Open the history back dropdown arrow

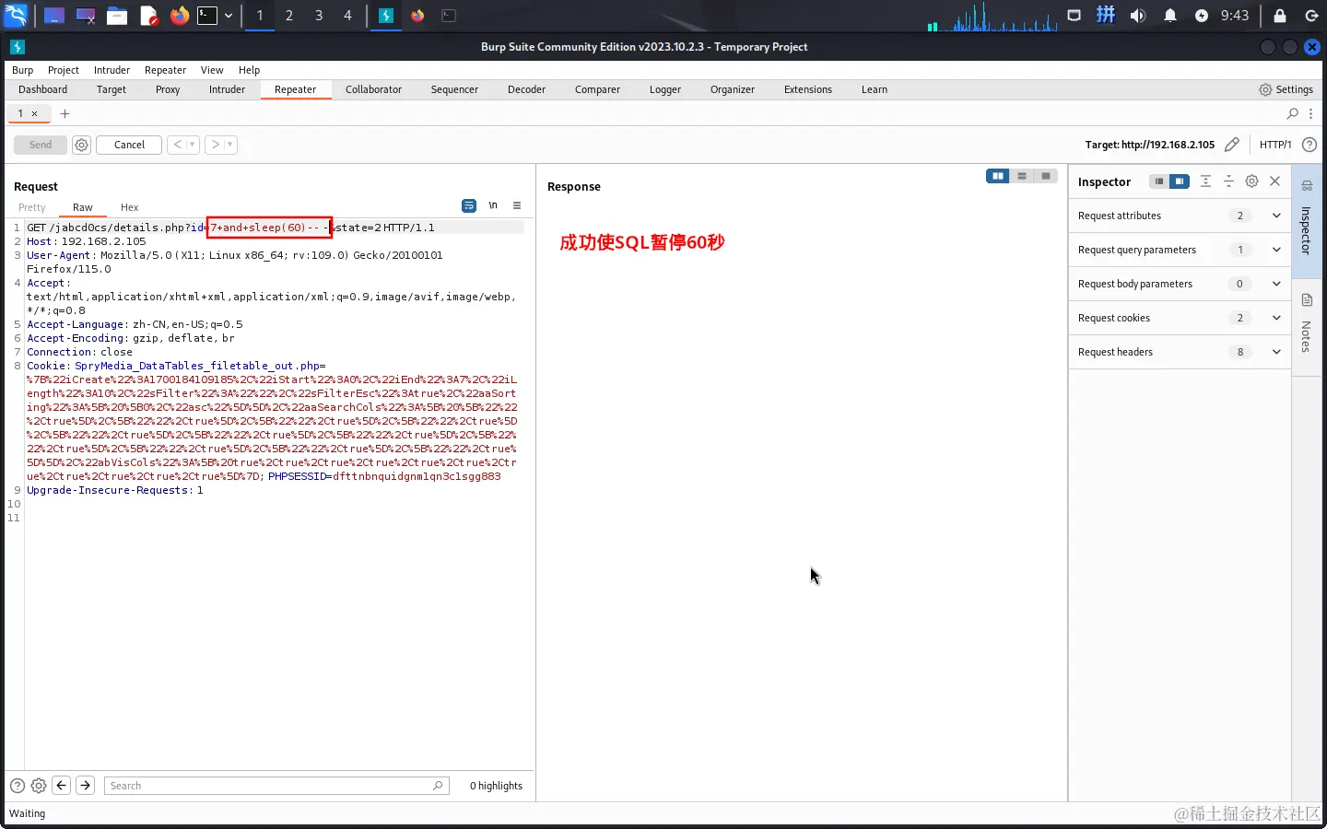click(x=192, y=145)
